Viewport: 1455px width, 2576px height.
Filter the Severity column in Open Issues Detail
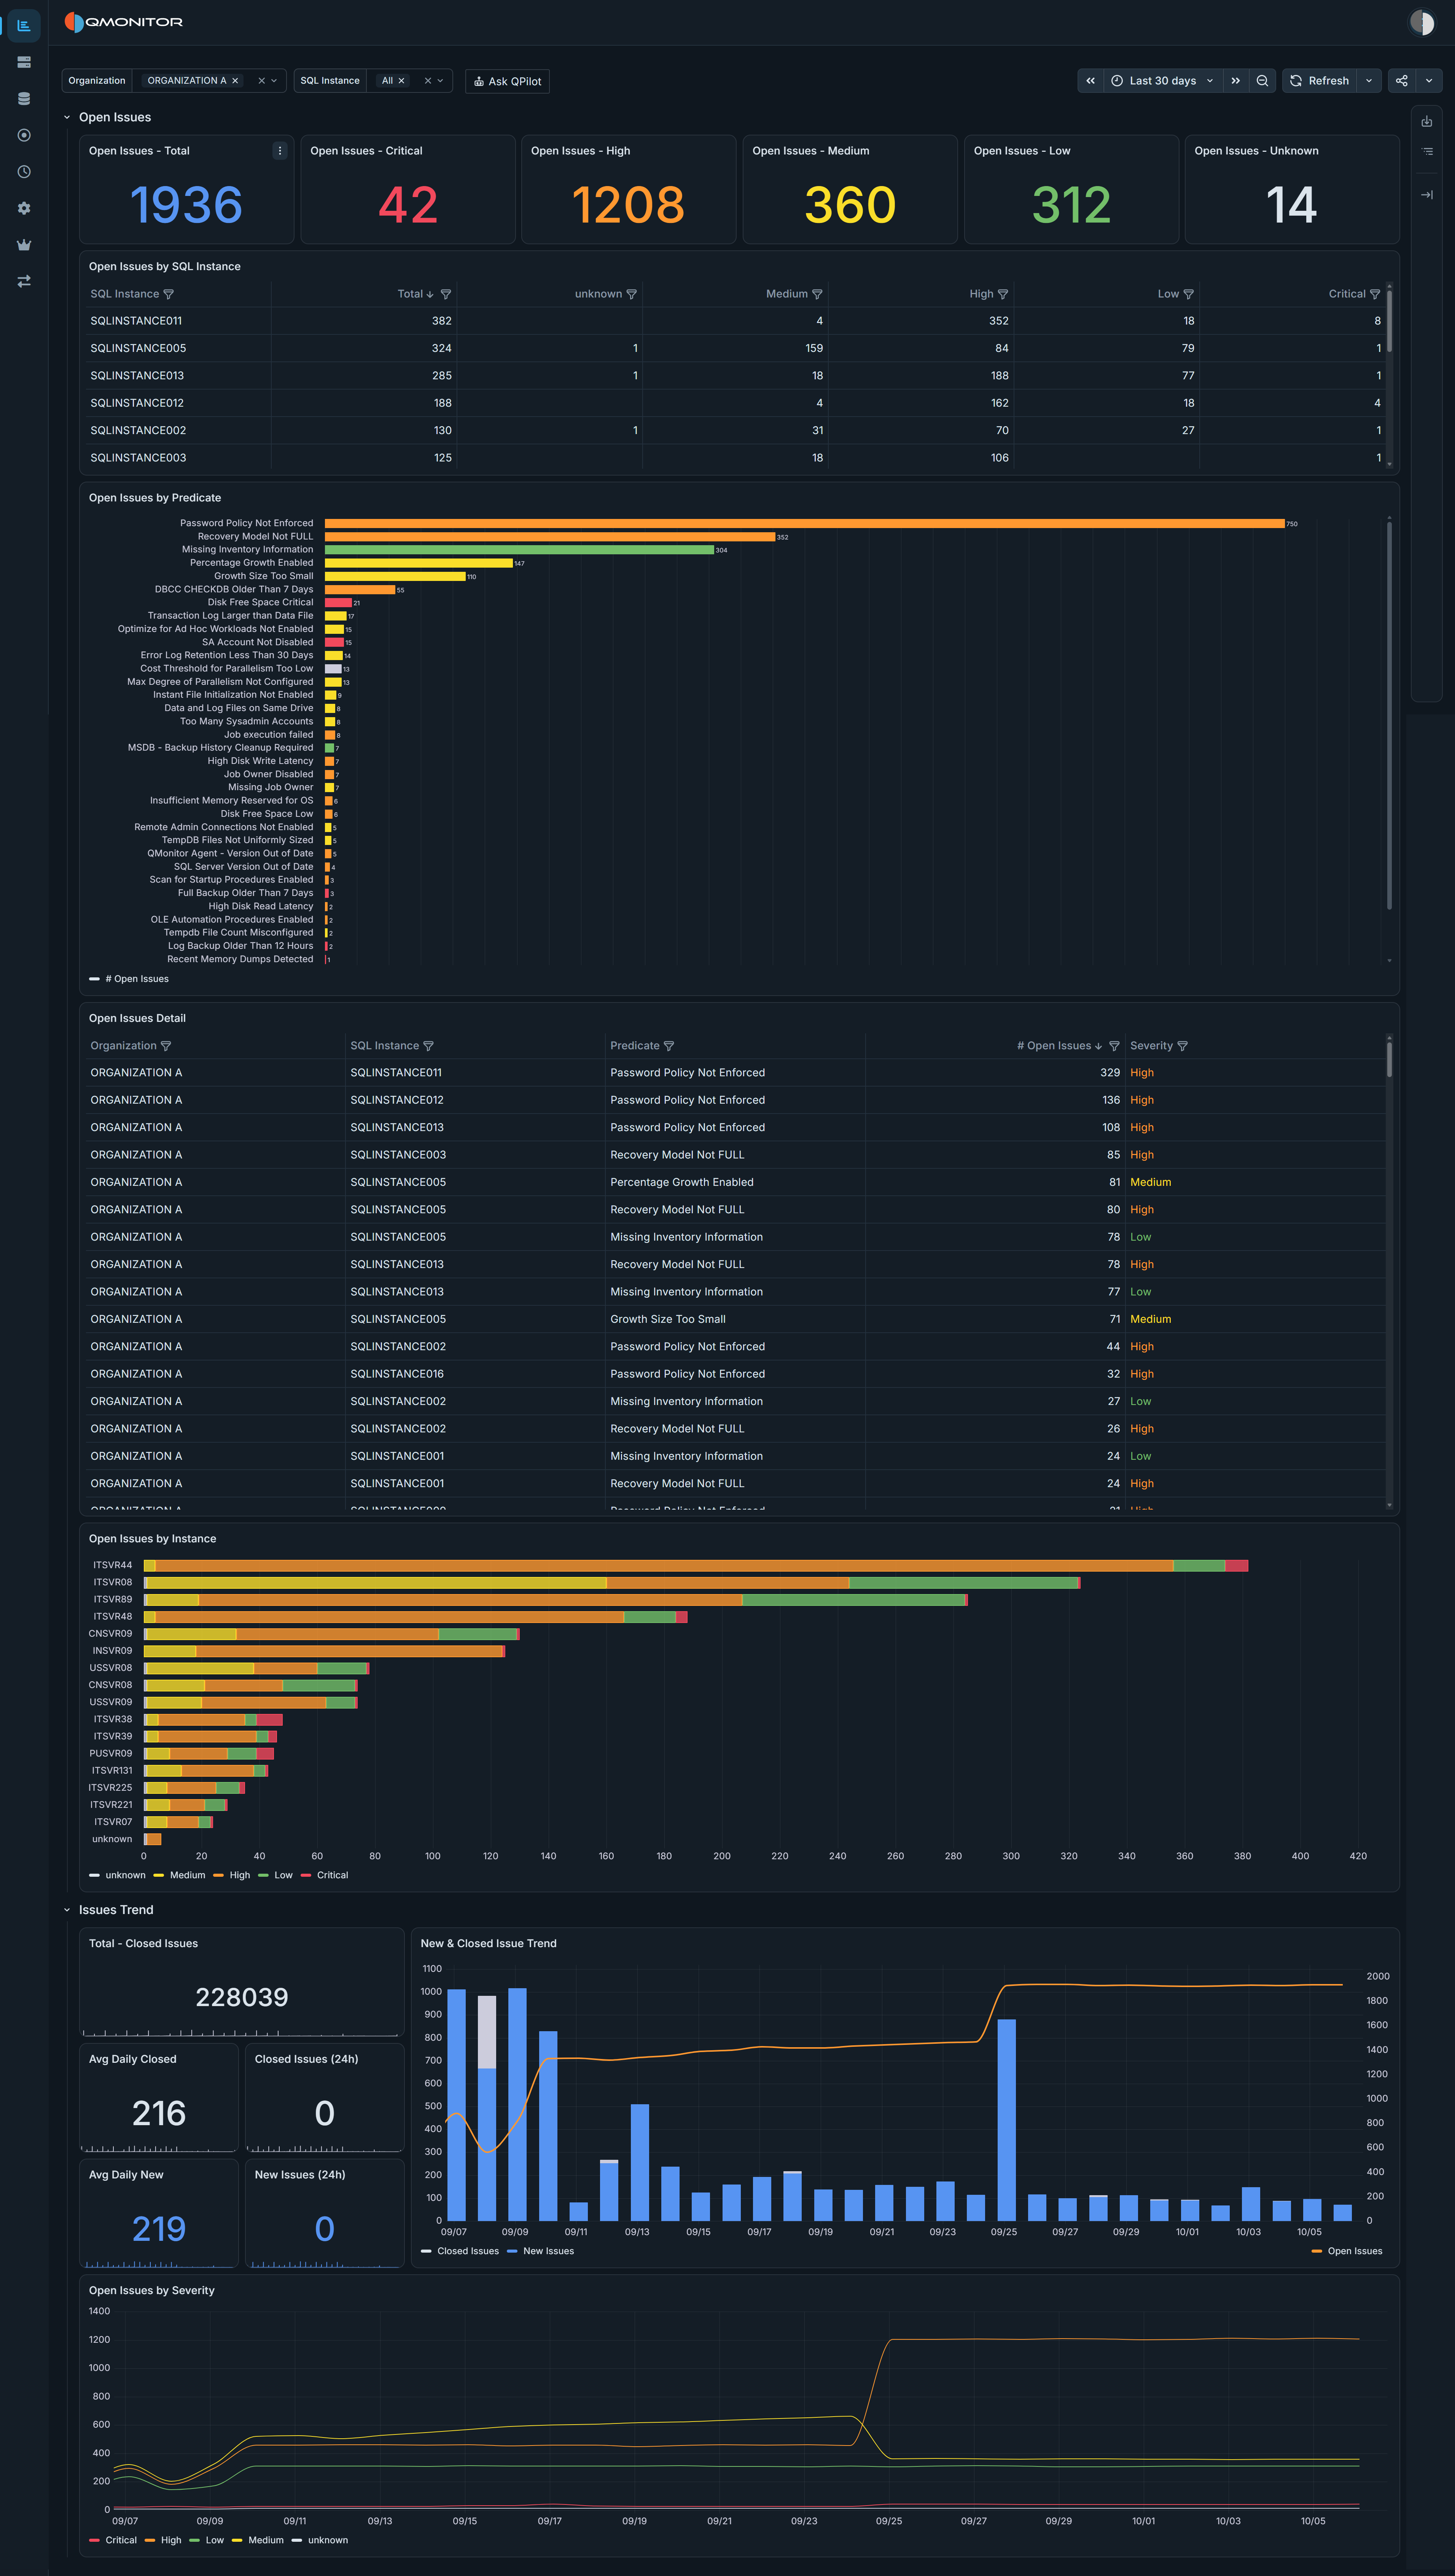pos(1183,1046)
